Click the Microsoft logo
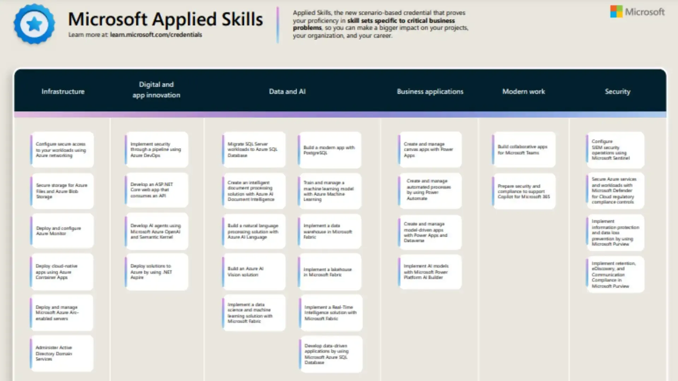Viewport: 678px width, 381px height. (637, 12)
